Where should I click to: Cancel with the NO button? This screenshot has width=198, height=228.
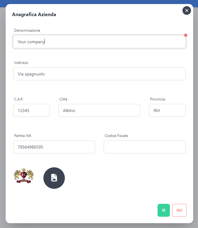(179, 210)
